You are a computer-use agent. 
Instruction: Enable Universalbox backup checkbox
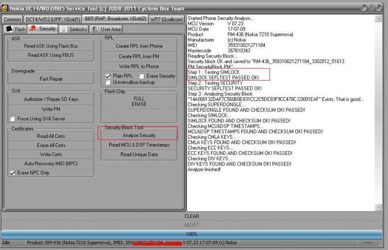click(x=108, y=83)
